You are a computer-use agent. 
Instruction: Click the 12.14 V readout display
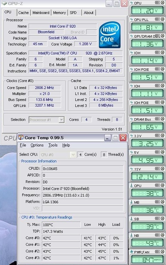(x=147, y=177)
